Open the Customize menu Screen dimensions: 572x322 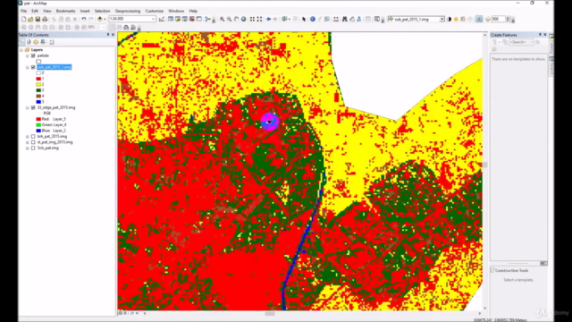(x=155, y=11)
